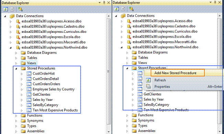
Task: Collapse Data Connections node in left panel
Action: (x=5, y=16)
